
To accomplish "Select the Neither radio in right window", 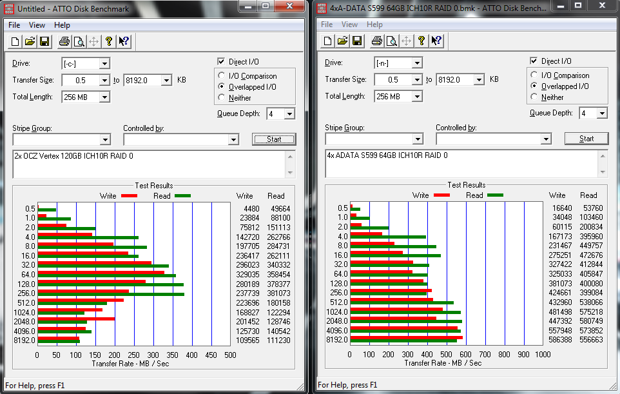I will pyautogui.click(x=534, y=97).
